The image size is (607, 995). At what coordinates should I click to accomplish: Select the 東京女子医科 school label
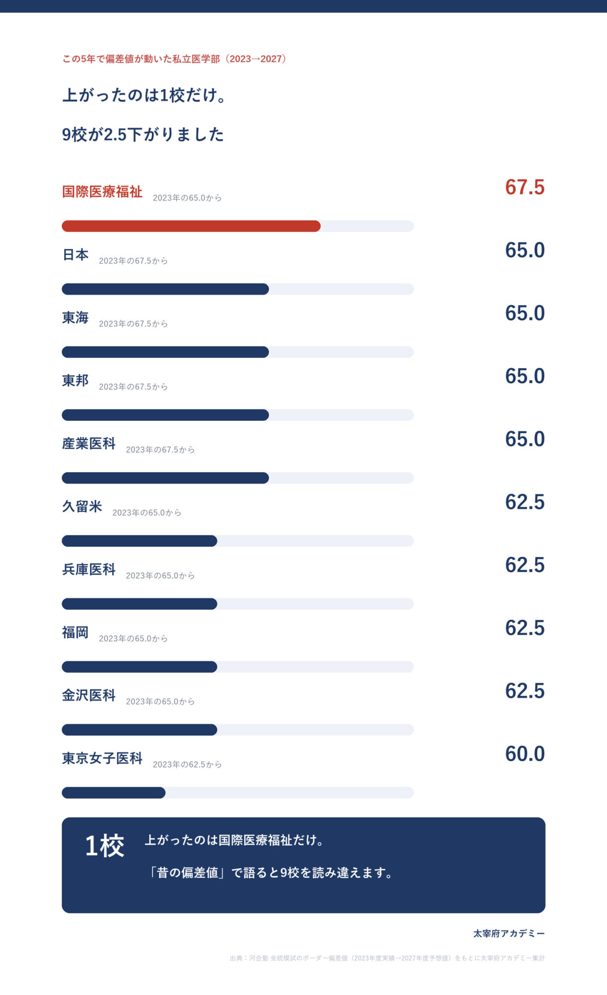coord(102,758)
